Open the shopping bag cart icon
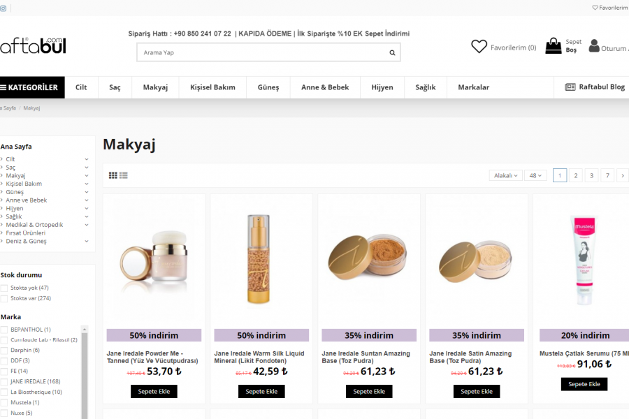 click(x=554, y=46)
